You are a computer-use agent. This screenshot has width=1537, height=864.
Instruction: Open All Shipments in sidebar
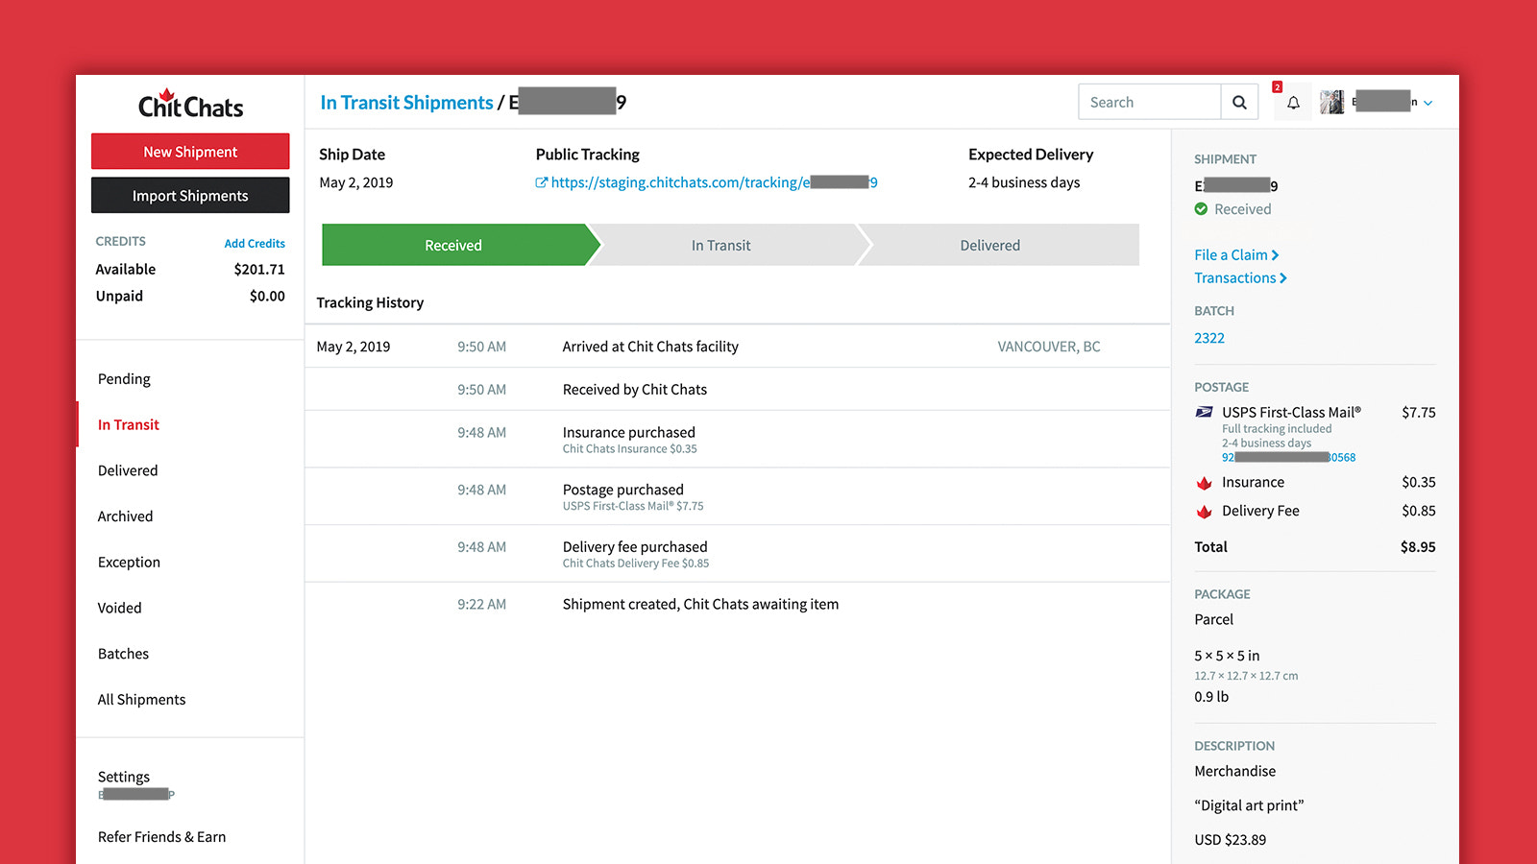tap(141, 700)
